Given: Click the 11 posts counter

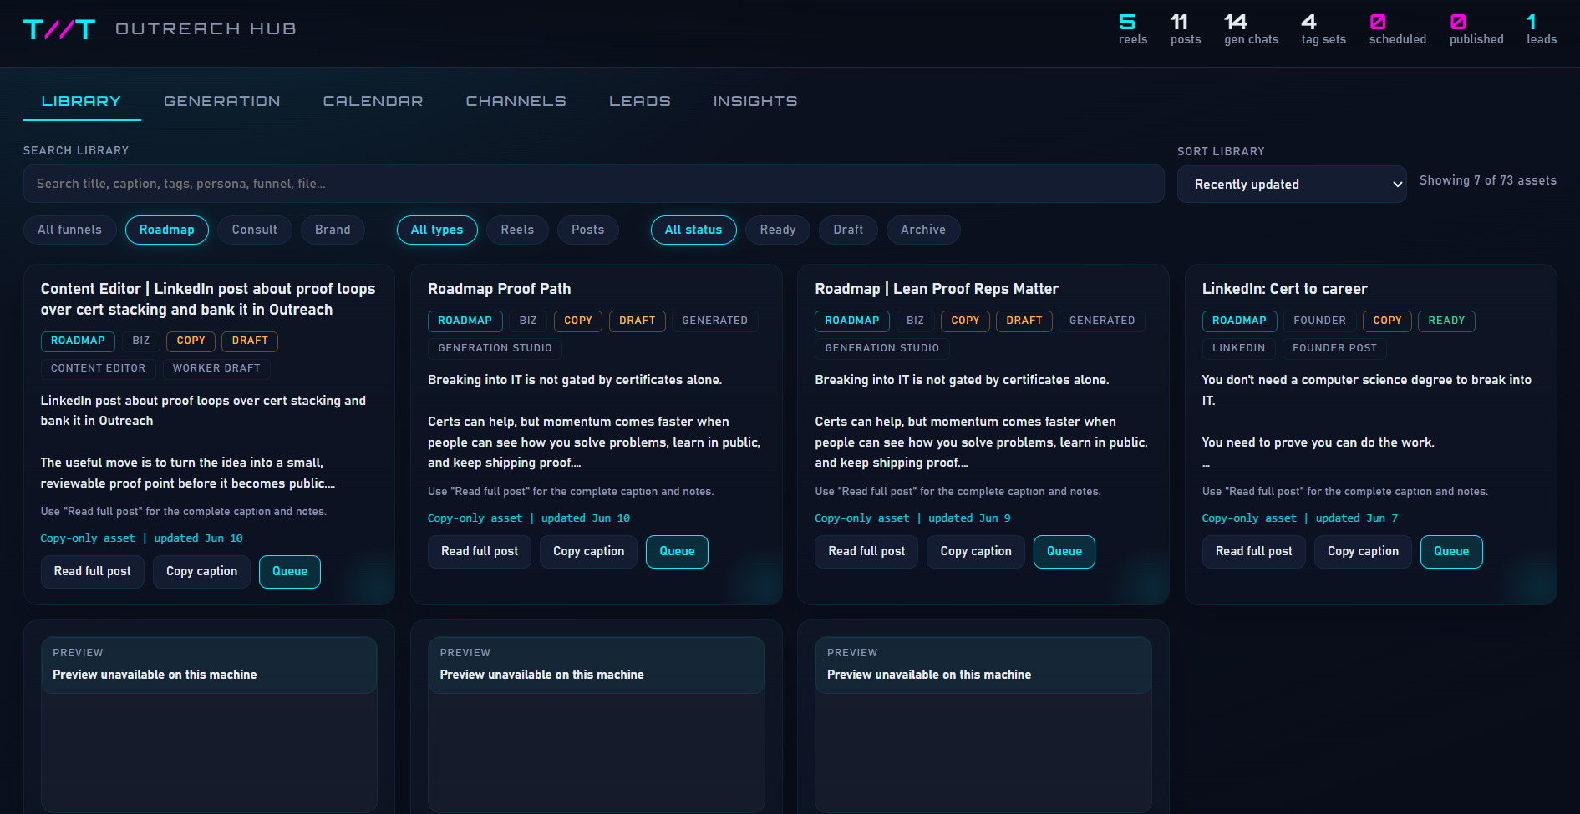Looking at the screenshot, I should (x=1186, y=29).
